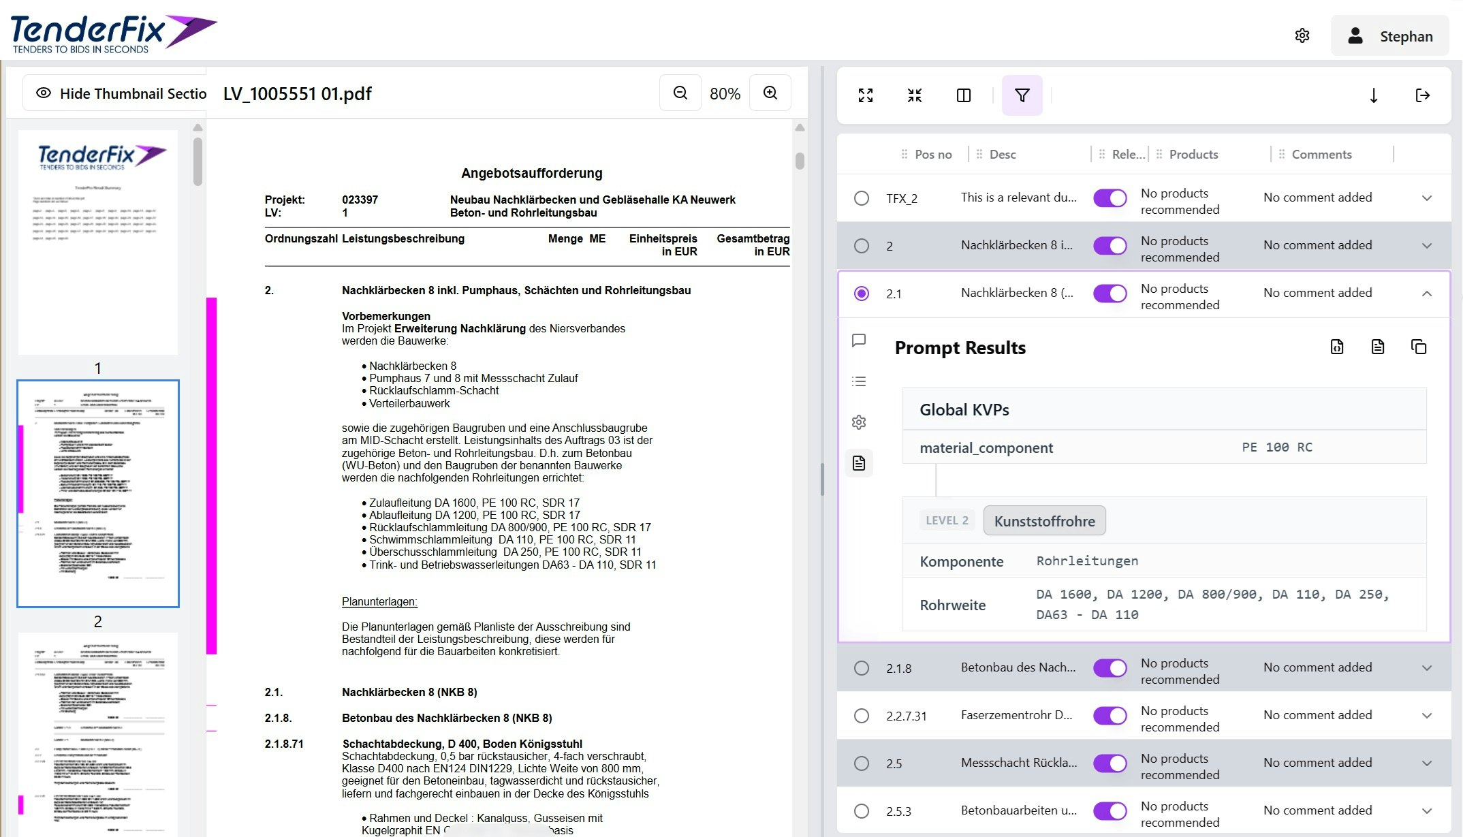Toggle relevance switch for Messschacht row
The height and width of the screenshot is (837, 1463).
[x=1110, y=763]
